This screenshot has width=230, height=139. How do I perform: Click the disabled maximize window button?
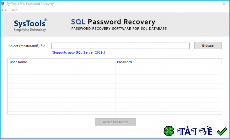coord(211,4)
